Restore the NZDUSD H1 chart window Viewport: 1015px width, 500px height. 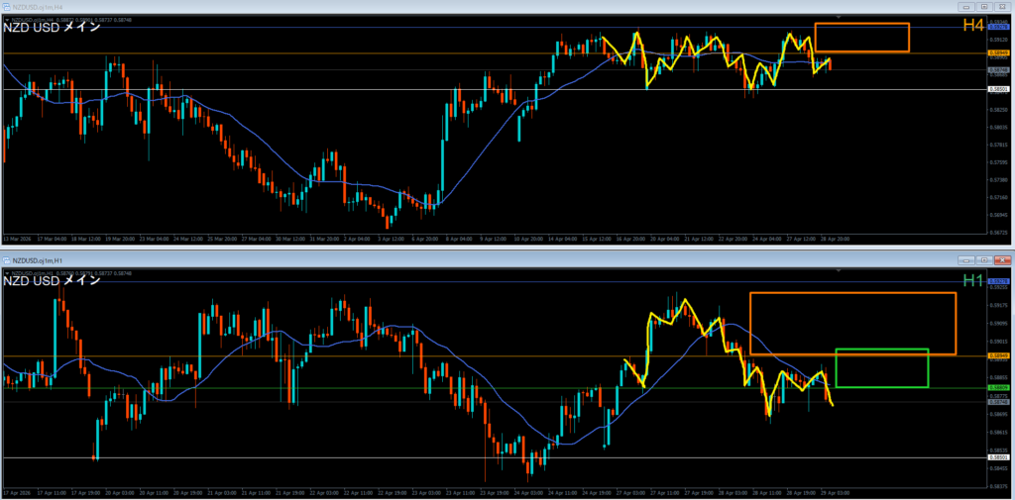984,260
